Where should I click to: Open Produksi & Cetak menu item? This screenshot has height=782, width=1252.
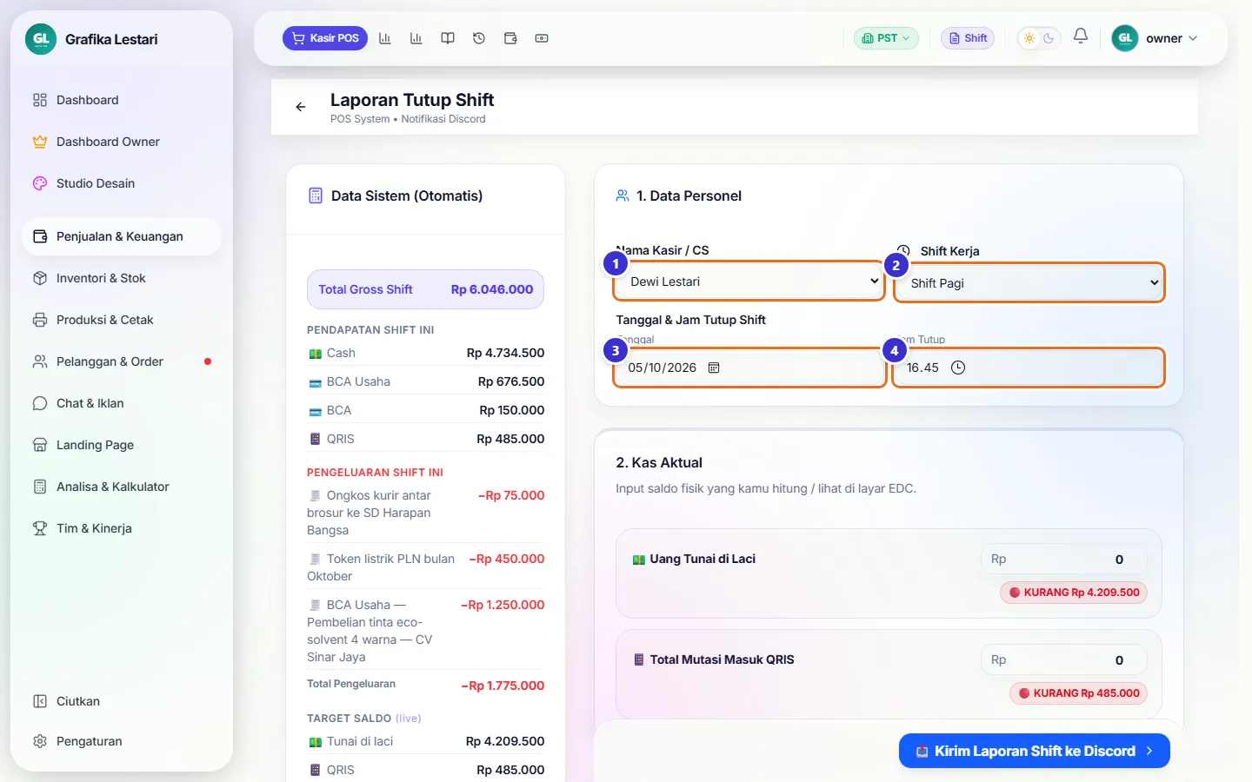(x=122, y=320)
